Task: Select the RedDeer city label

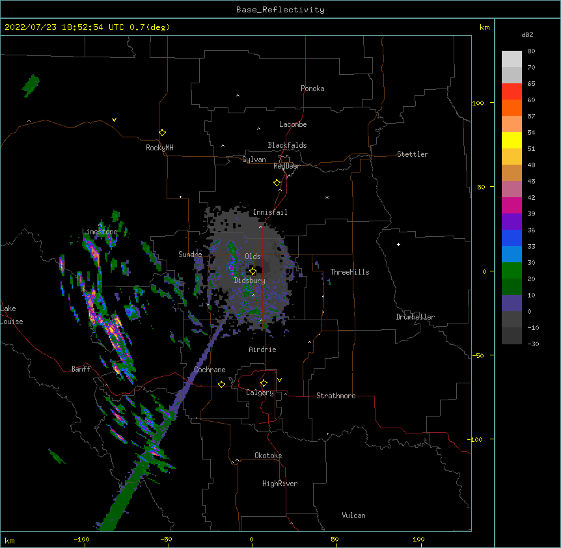Action: pos(286,166)
